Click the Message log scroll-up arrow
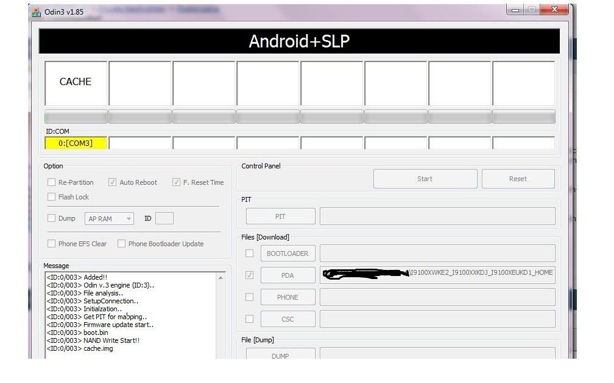 click(221, 278)
